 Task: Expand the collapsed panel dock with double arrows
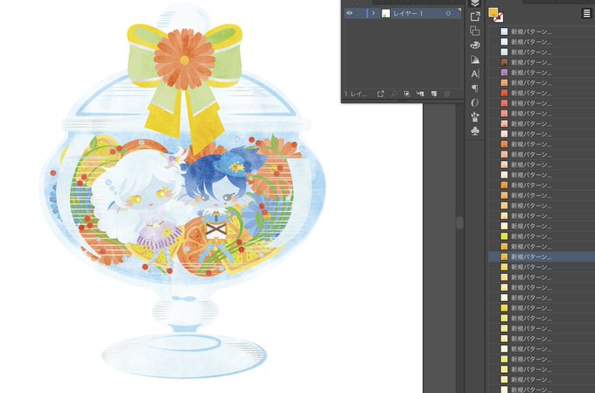click(475, 3)
